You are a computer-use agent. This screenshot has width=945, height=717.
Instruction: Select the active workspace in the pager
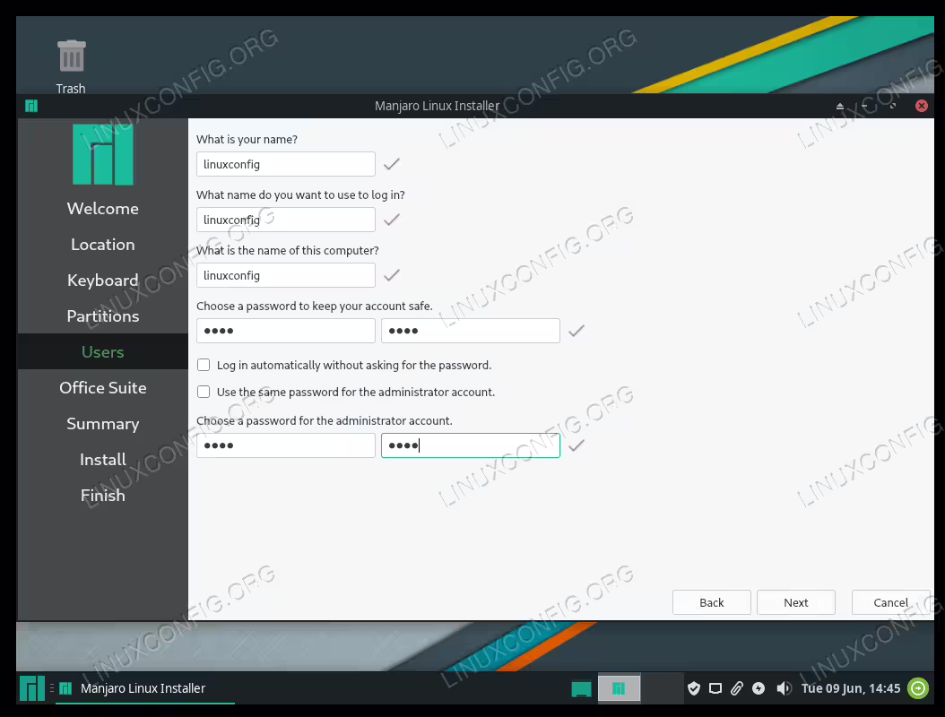[x=619, y=688]
